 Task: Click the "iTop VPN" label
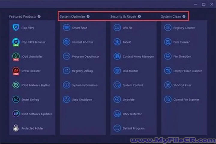tap(28, 28)
